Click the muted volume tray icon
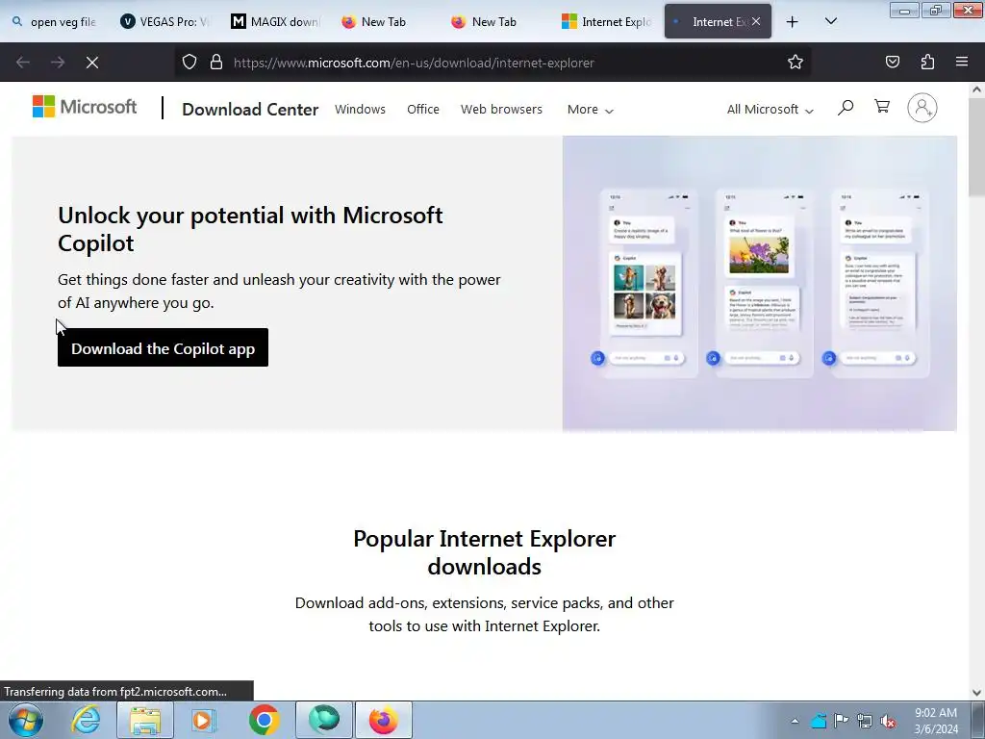Viewport: 985px width, 739px height. pos(888,721)
